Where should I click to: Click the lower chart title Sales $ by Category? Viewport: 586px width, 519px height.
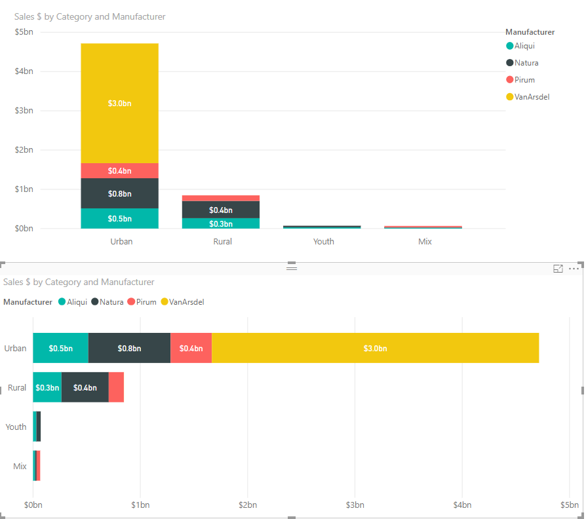(x=79, y=282)
